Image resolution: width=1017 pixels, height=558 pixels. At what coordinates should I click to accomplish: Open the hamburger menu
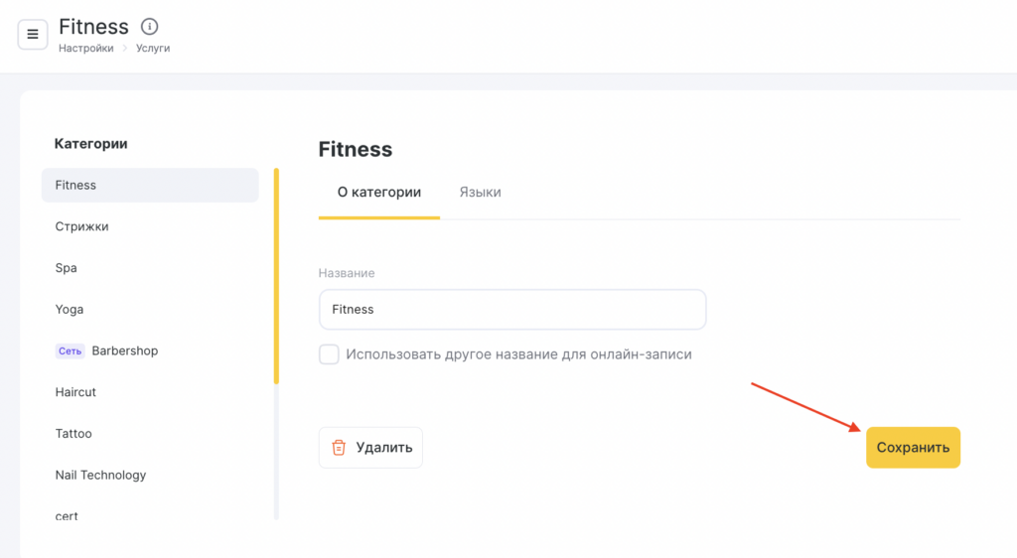coord(33,35)
